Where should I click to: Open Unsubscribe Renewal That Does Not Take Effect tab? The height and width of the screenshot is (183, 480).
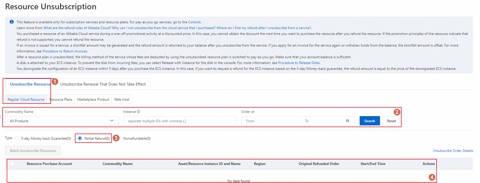103,84
